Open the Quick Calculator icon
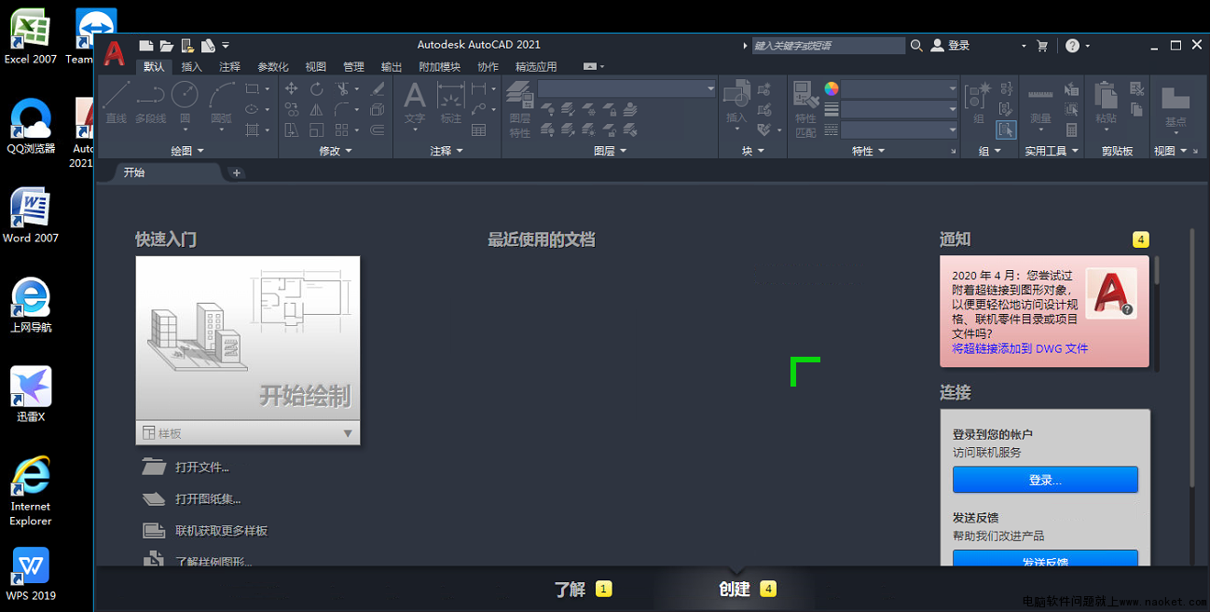 pyautogui.click(x=1072, y=130)
